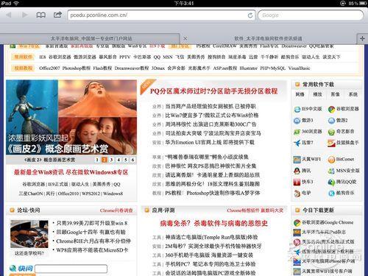This screenshot has height=276, width=368.
Task: Open the 系统 software category tab
Action: pyautogui.click(x=353, y=94)
